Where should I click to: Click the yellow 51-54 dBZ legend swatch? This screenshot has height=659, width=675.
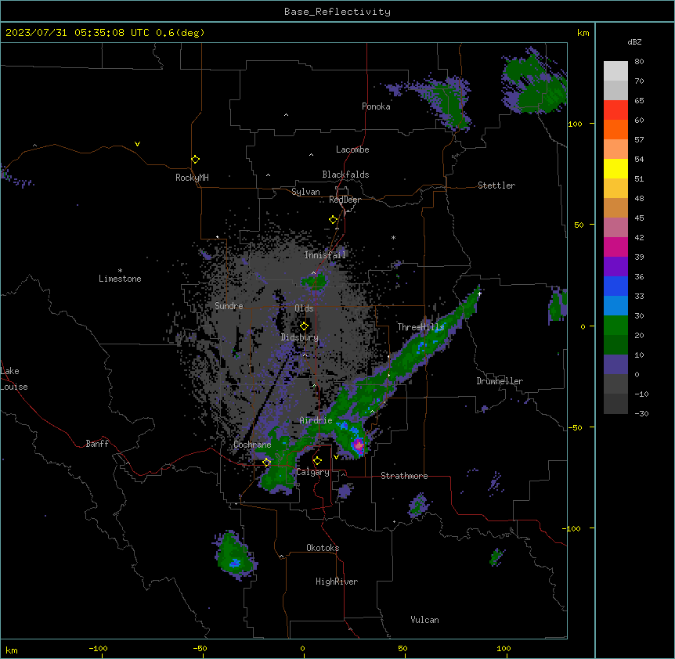pos(615,168)
